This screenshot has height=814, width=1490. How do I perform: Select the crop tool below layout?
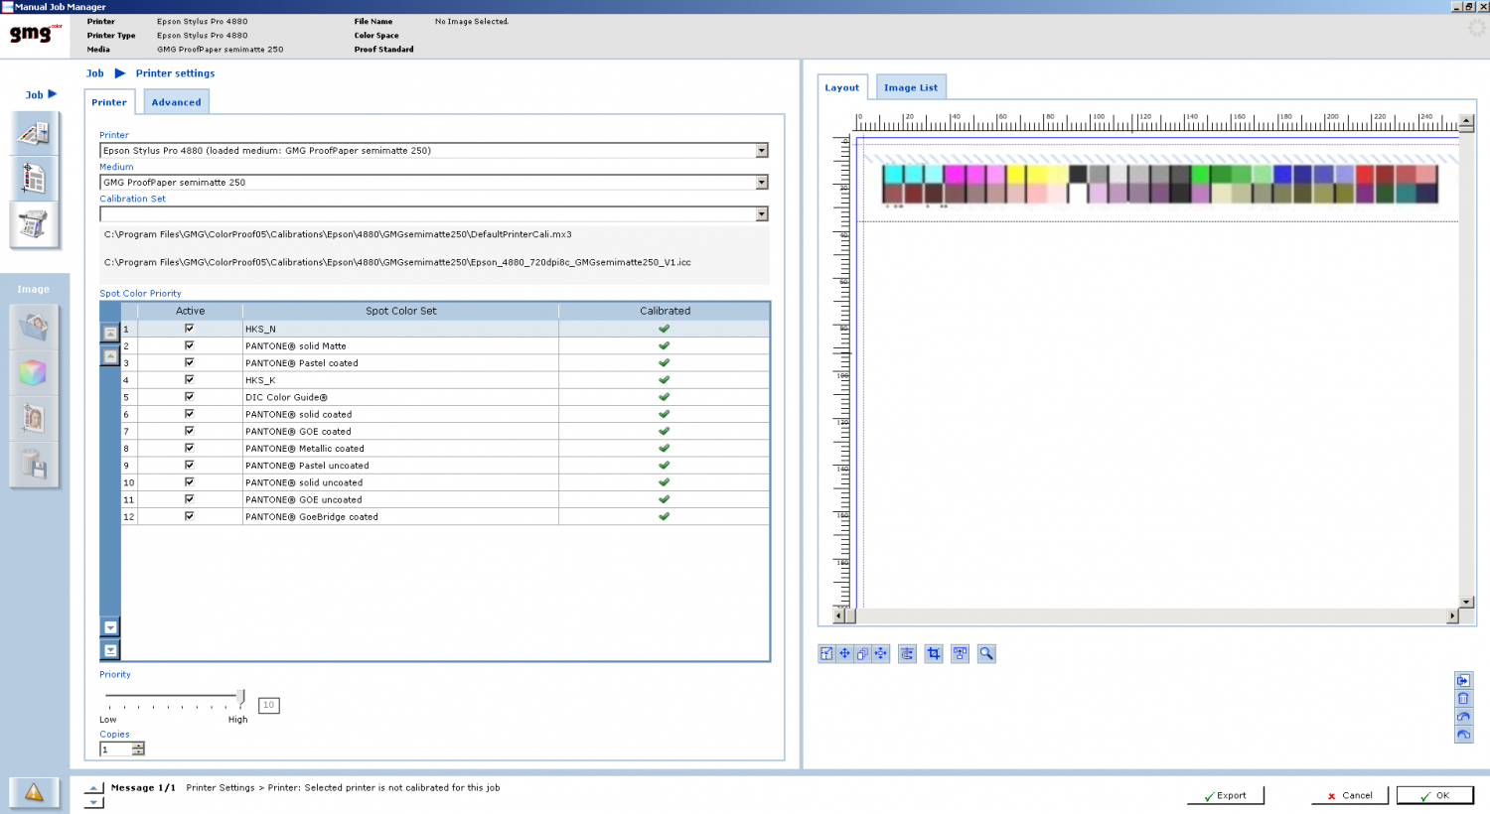click(x=934, y=653)
